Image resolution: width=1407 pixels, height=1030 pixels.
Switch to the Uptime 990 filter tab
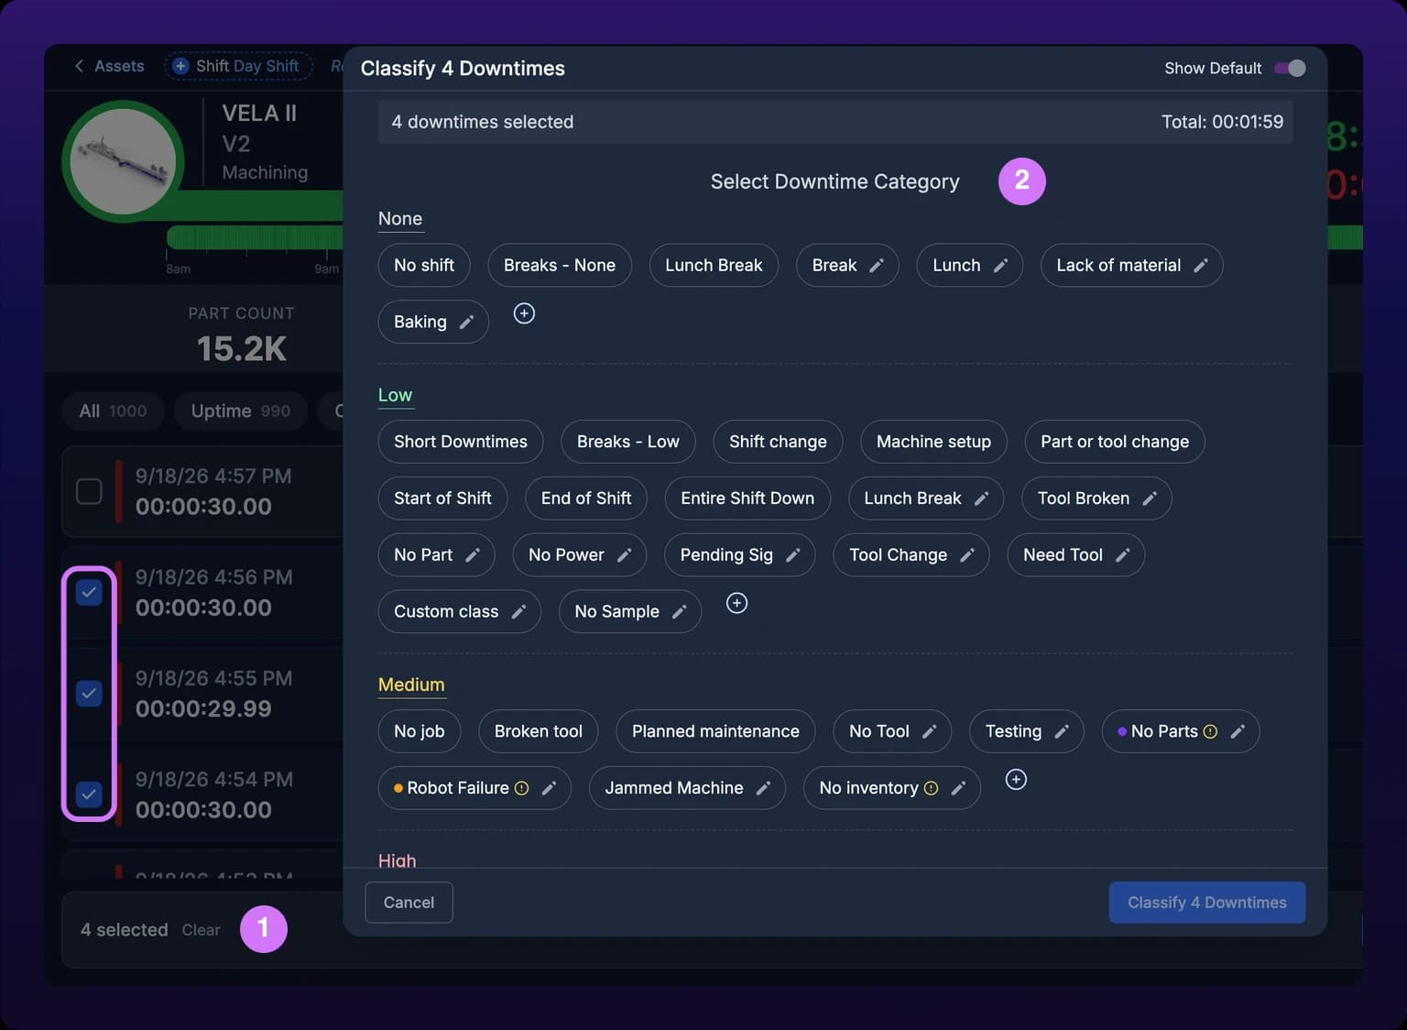pyautogui.click(x=240, y=411)
